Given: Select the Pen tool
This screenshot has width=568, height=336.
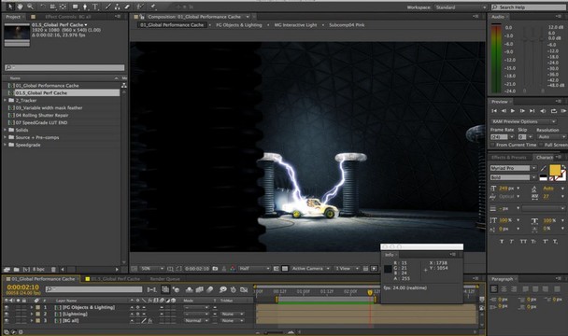Looking at the screenshot, I should point(85,7).
